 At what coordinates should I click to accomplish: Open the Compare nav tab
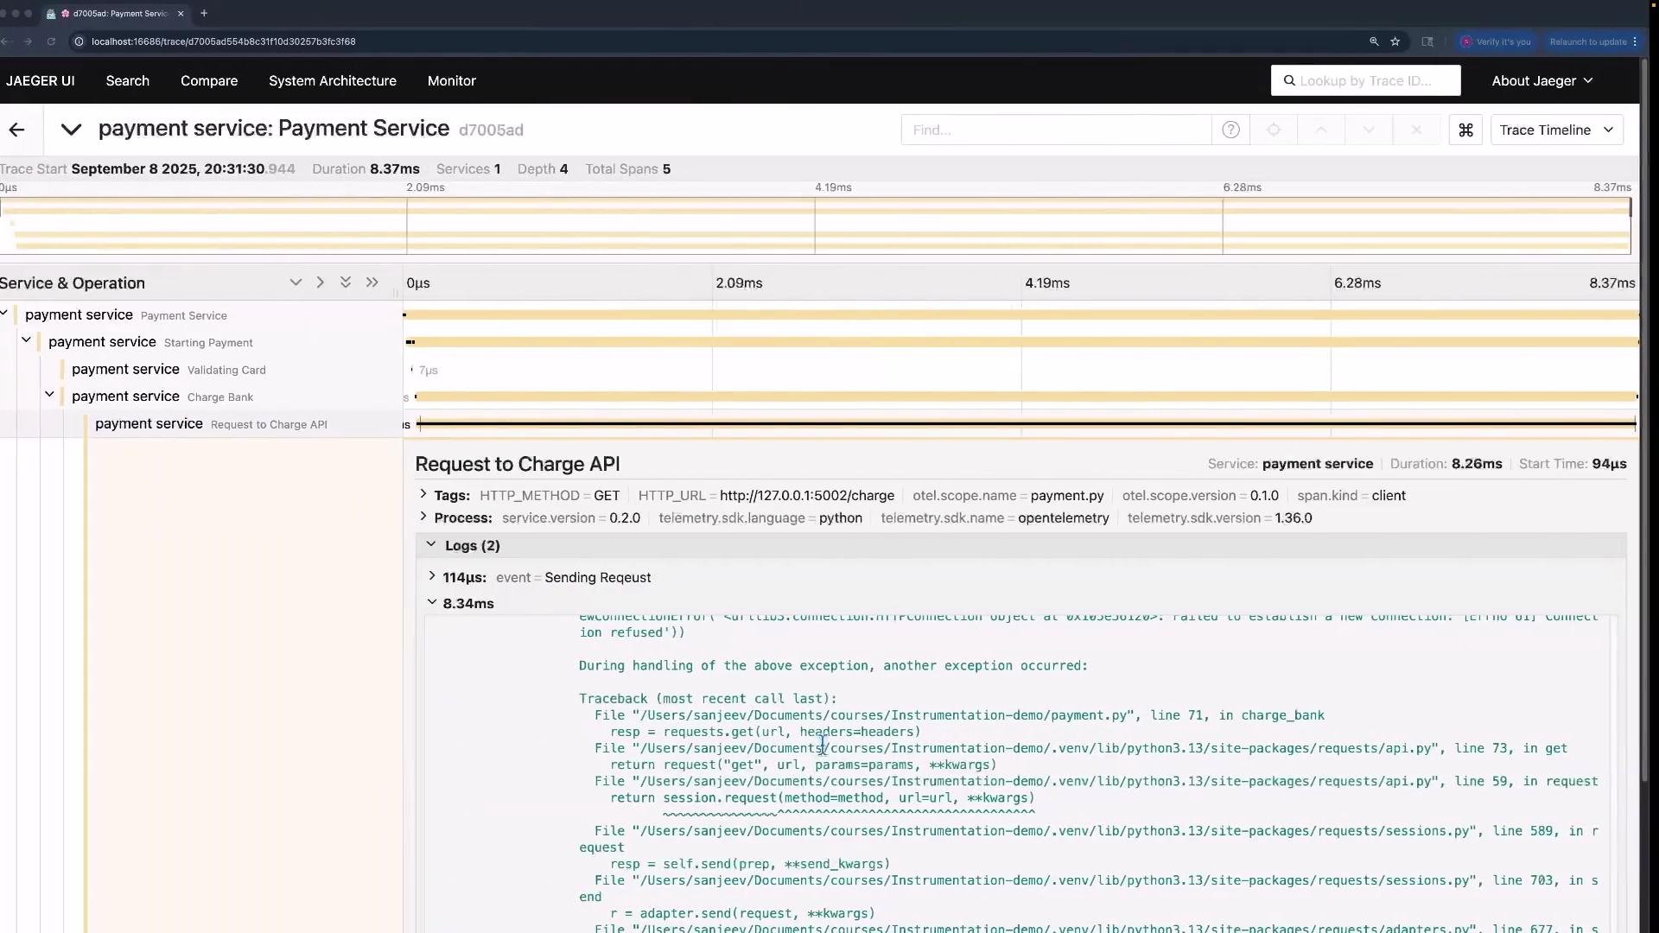209,80
